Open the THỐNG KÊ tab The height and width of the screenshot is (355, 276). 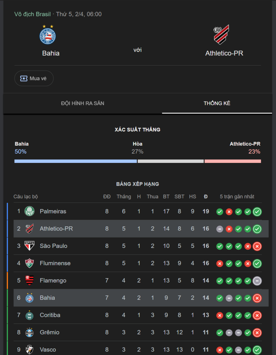[x=217, y=103]
